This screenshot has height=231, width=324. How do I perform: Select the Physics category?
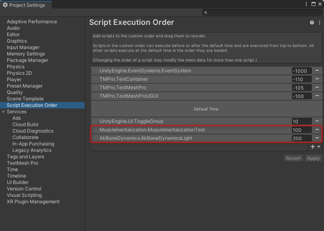coord(16,67)
